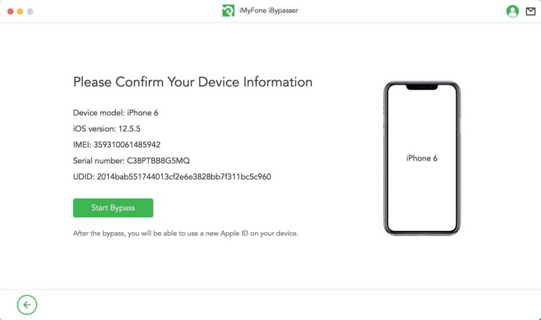Screen dimensions: 541x320
Task: Close the iBypasser window with red button
Action: (11, 11)
